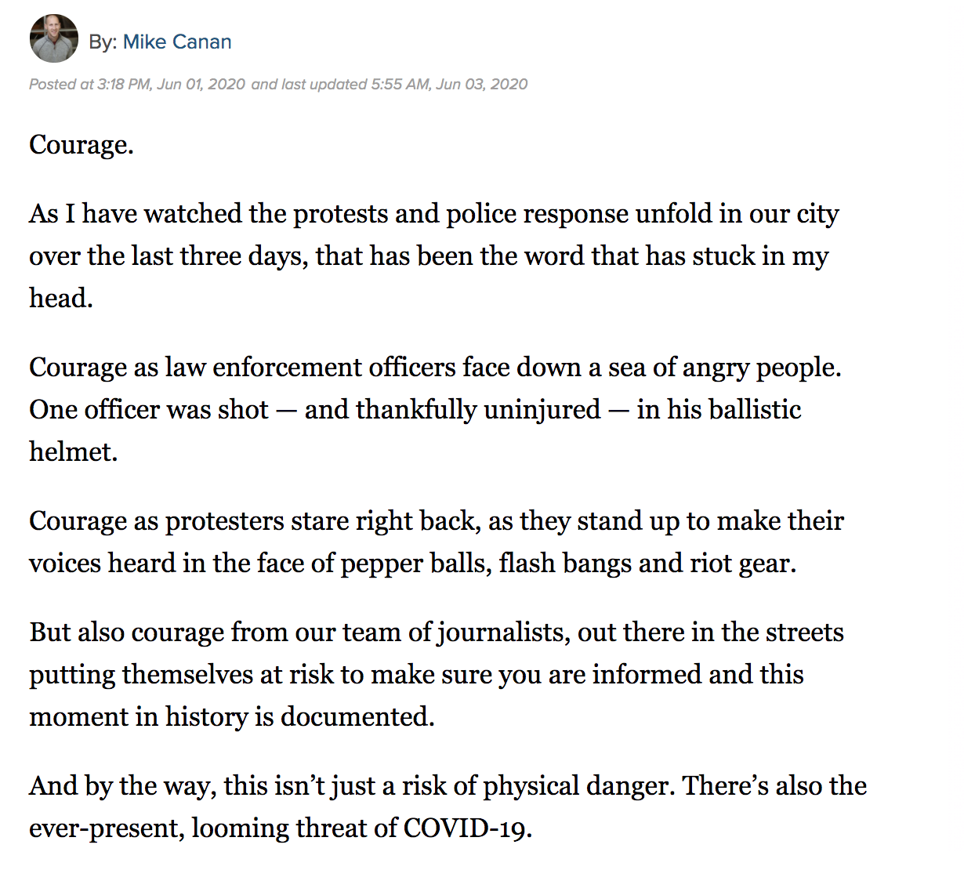Click the paragraph starting "Courage as protesters"
Screen dimensions: 964x870
pos(436,542)
